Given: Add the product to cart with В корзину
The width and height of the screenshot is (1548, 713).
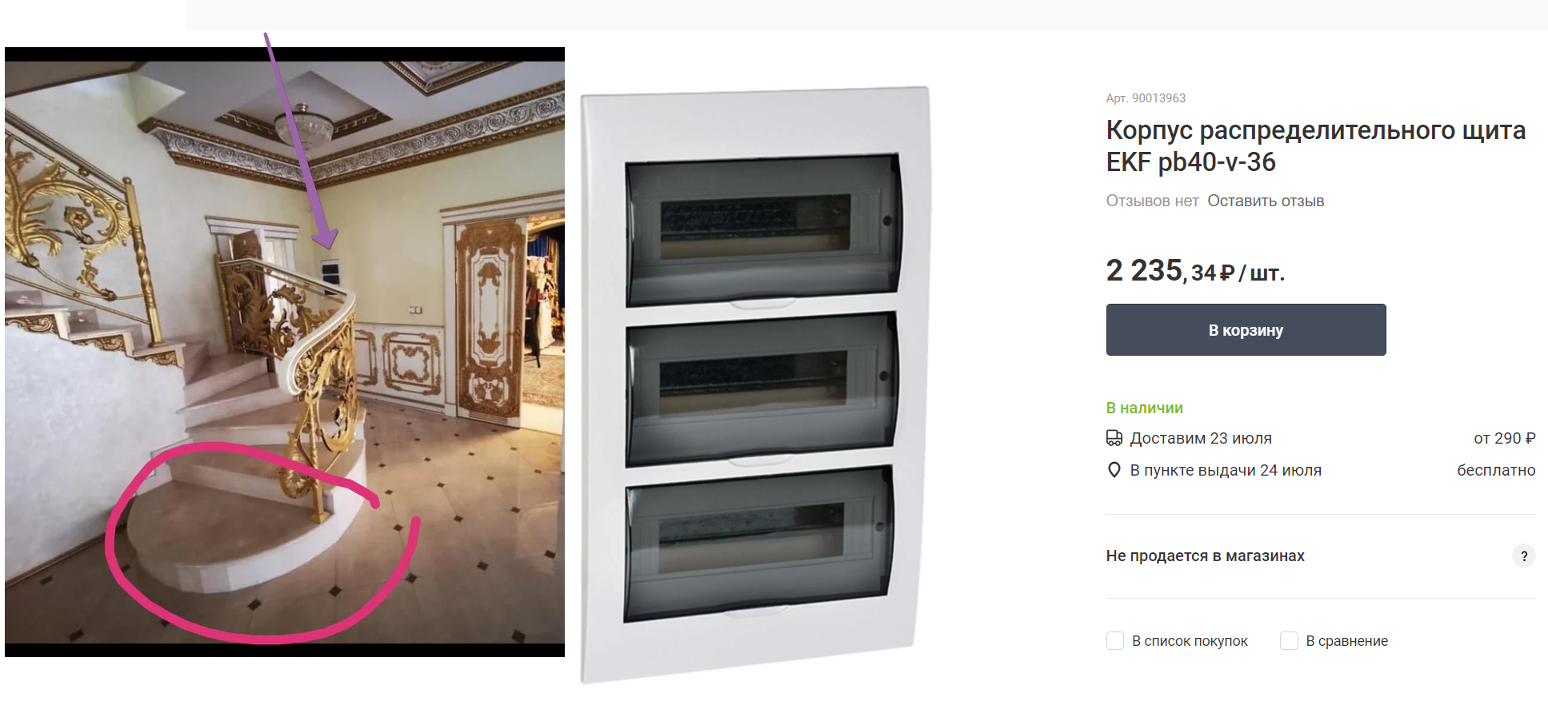Looking at the screenshot, I should click(x=1246, y=329).
